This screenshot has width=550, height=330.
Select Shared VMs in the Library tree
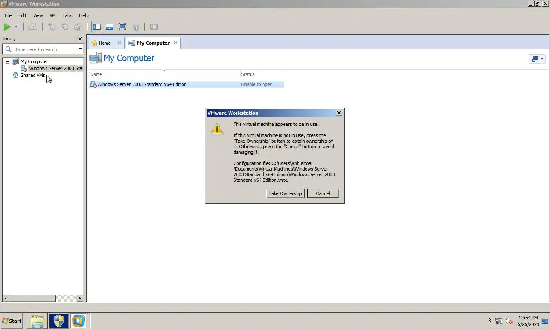(33, 75)
